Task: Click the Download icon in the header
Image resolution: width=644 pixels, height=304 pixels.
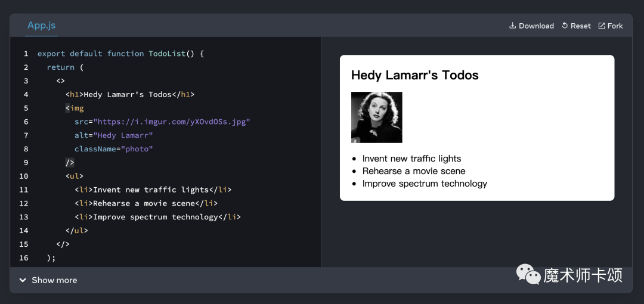Action: pyautogui.click(x=512, y=26)
